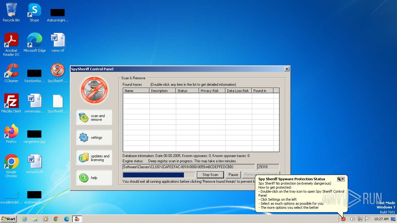
Task: Open the SpySheriff settings section
Action: click(94, 138)
